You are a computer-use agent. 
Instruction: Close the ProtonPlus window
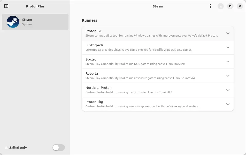click(240, 6)
